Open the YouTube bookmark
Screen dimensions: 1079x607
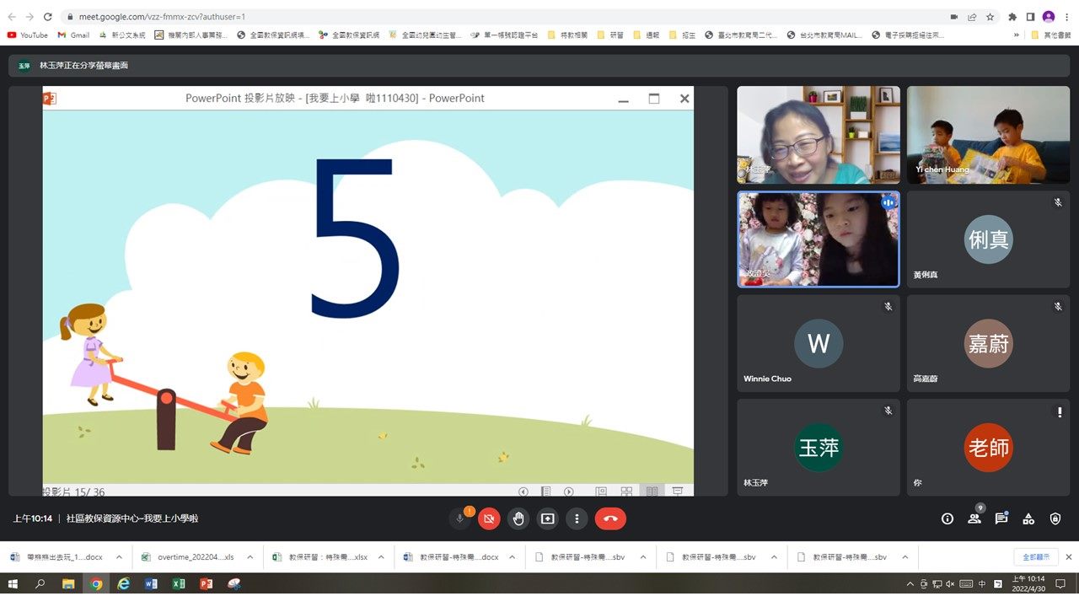[x=28, y=35]
